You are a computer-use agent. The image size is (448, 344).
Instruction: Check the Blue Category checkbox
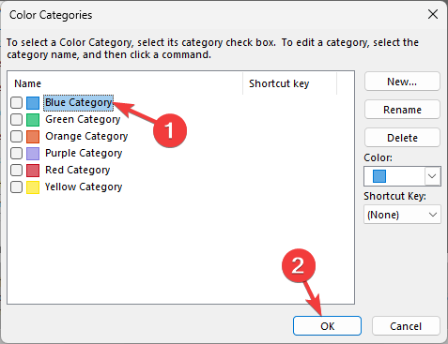pos(16,102)
